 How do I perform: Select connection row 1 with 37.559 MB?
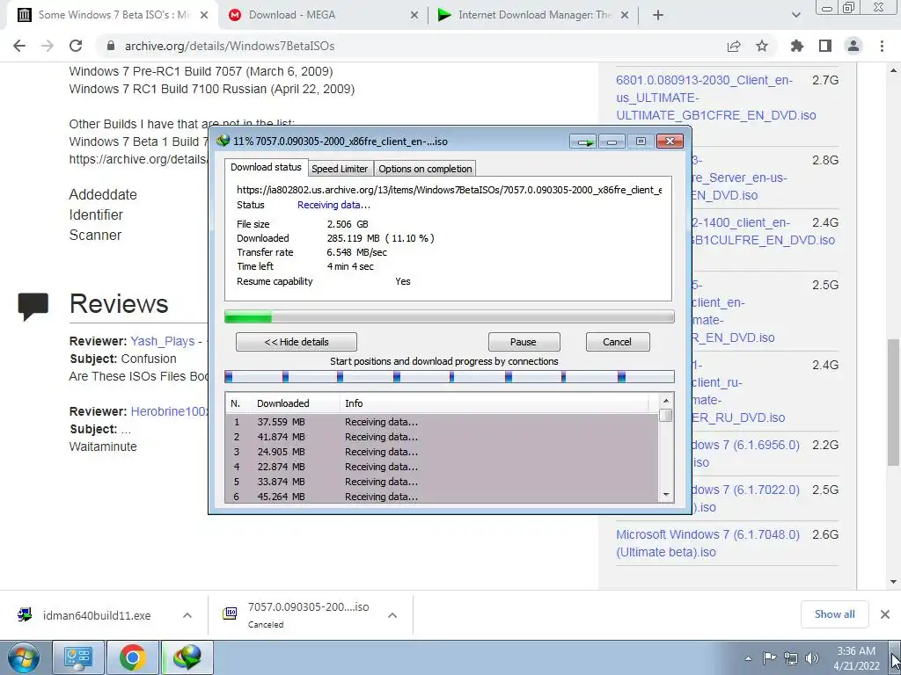point(443,422)
